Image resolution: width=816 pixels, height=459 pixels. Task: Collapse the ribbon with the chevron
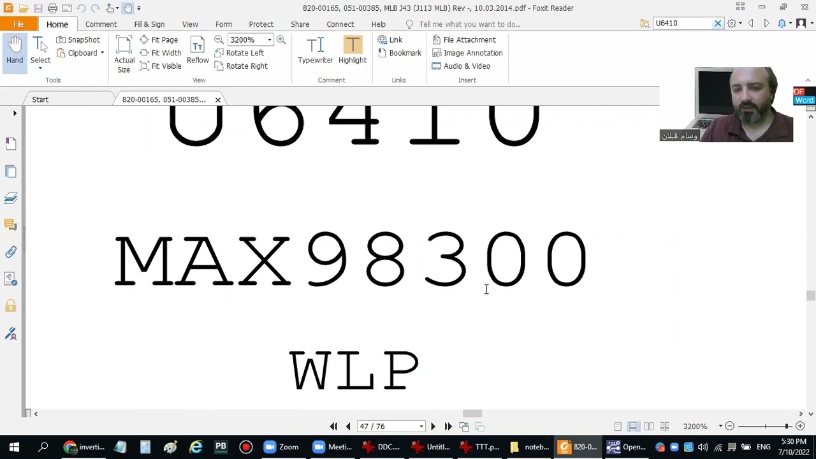point(808,80)
